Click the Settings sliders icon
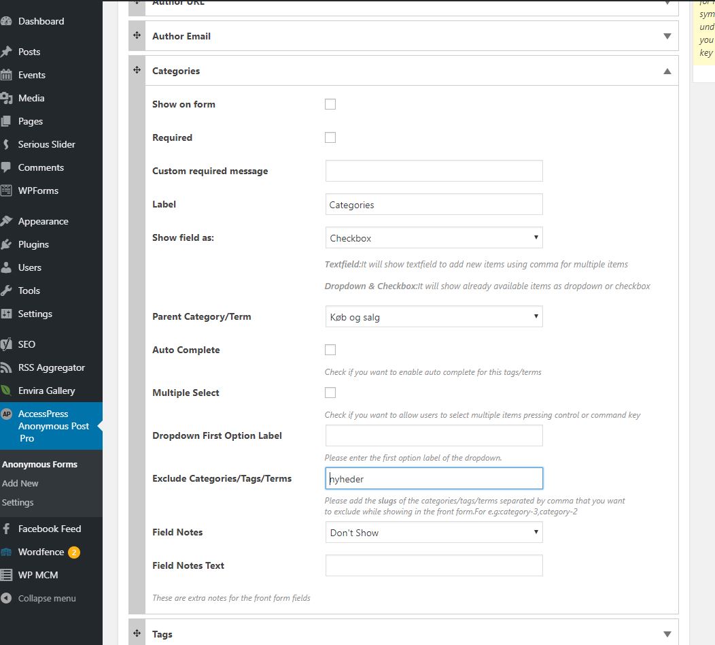Screen dimensions: 715x645 pyautogui.click(x=6, y=314)
